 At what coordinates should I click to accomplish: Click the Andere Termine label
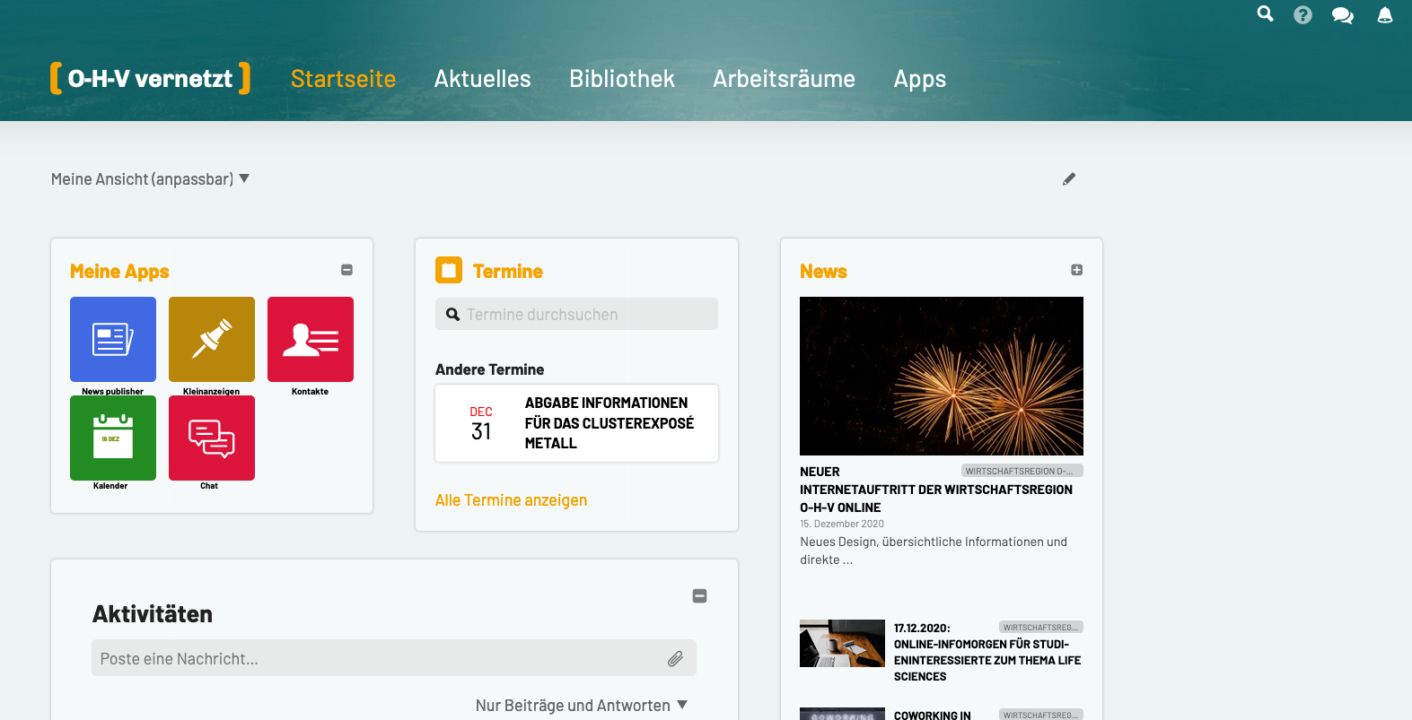tap(489, 369)
